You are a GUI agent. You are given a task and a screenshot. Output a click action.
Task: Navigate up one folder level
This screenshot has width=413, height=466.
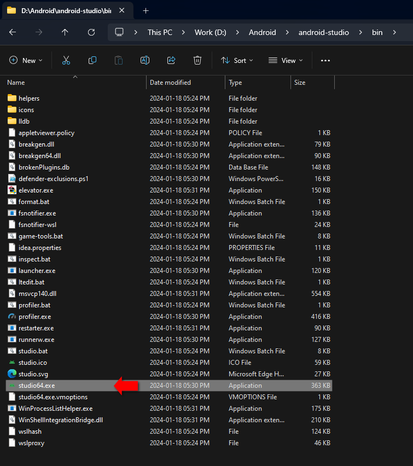click(65, 32)
